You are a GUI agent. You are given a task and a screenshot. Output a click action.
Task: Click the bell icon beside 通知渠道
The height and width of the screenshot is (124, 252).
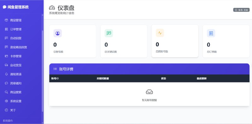point(6,74)
